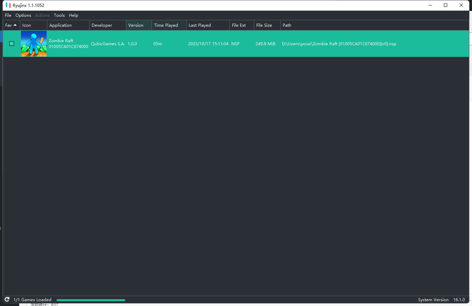Viewport: 472px width, 306px height.
Task: Click the games loading progress bar
Action: (x=91, y=300)
